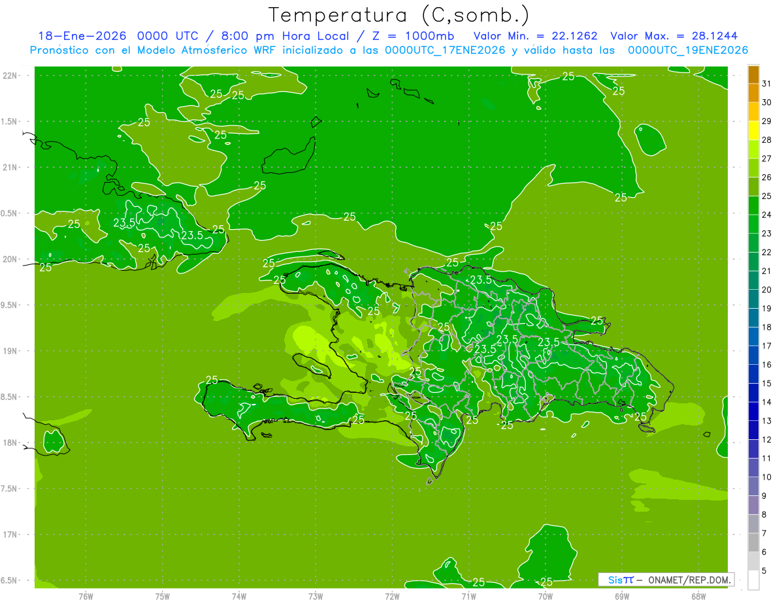Click the white legend swatch below 5
Viewport: 784px width, 605px height.
753,580
